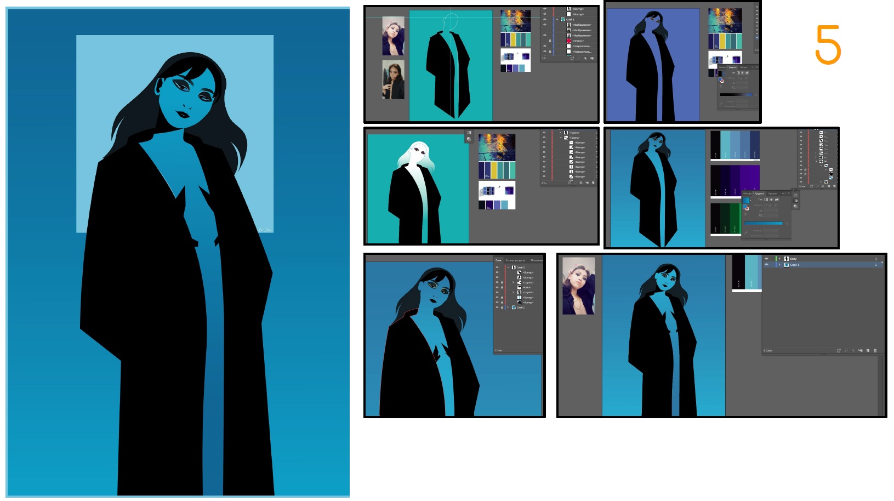Switch to the Слои tab
The width and height of the screenshot is (894, 501).
(498, 260)
